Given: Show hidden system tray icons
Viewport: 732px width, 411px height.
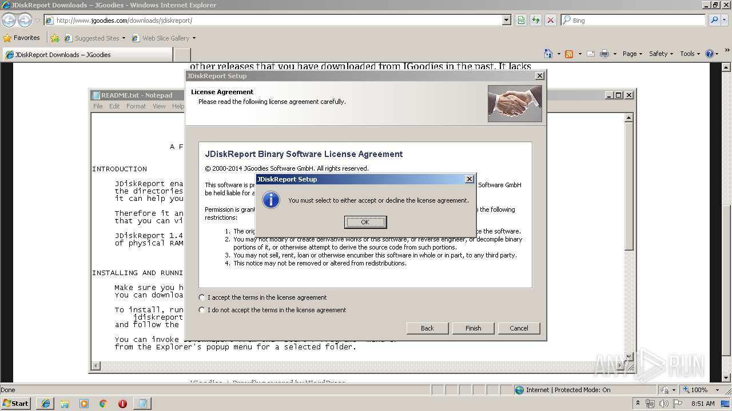Looking at the screenshot, I should 638,404.
